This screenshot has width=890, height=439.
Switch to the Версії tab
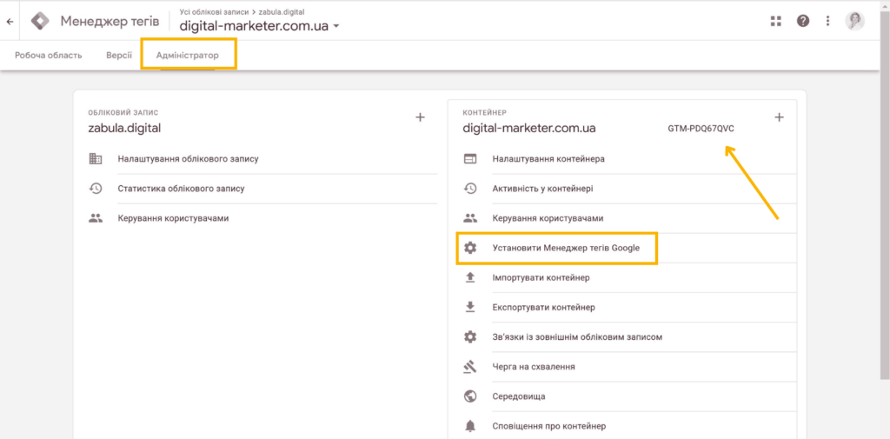click(x=119, y=56)
